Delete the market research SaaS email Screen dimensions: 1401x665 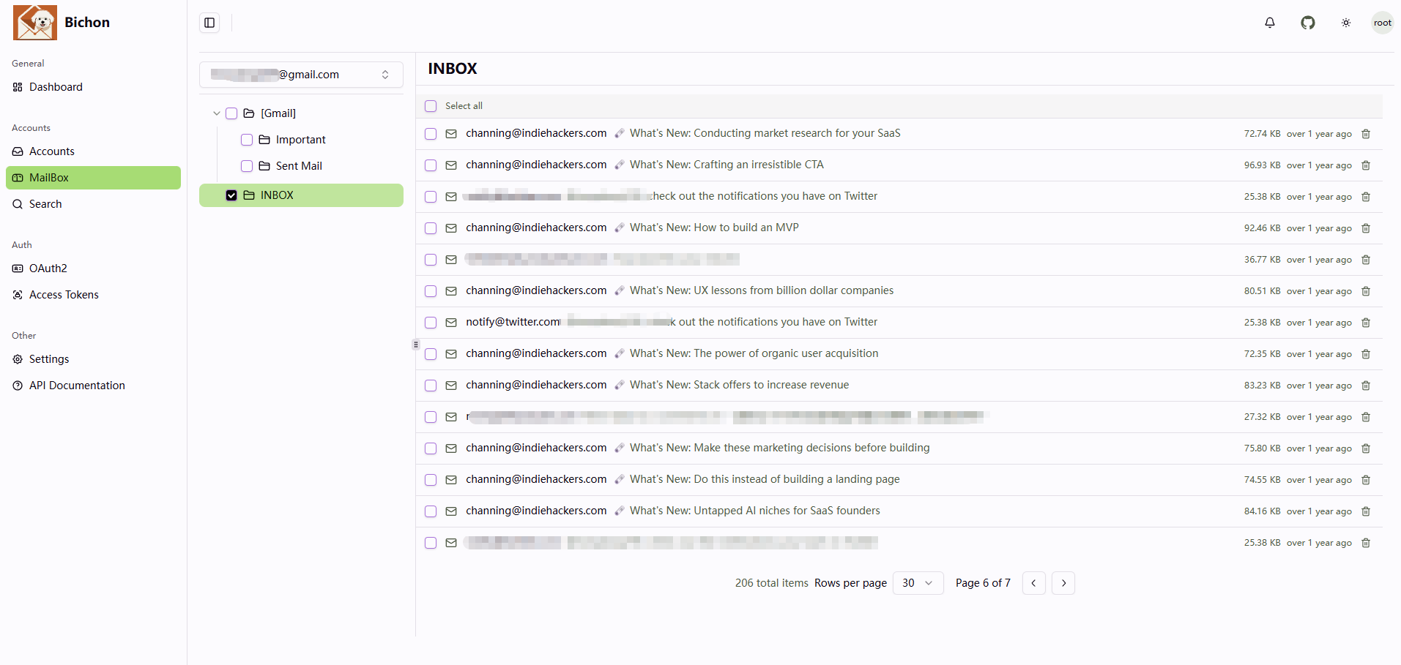tap(1366, 134)
